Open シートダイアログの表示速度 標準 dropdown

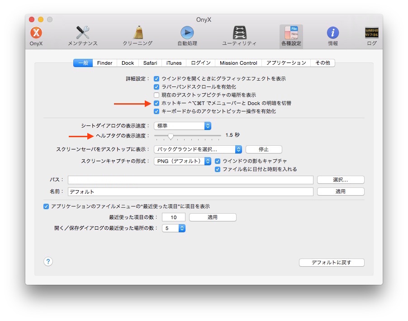coord(182,126)
